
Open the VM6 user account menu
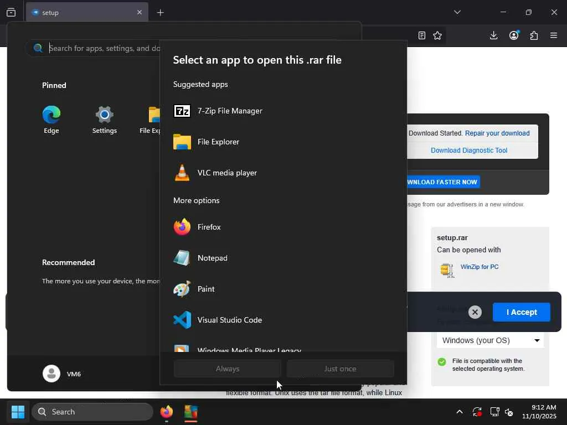click(x=62, y=374)
